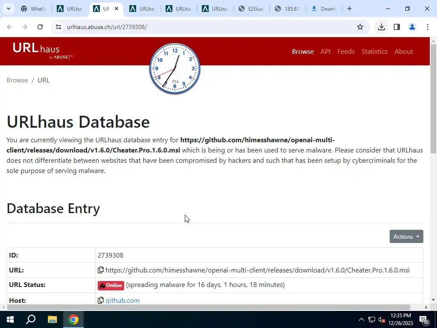Switch to the 185.81 tab
437x328 pixels.
[288, 9]
